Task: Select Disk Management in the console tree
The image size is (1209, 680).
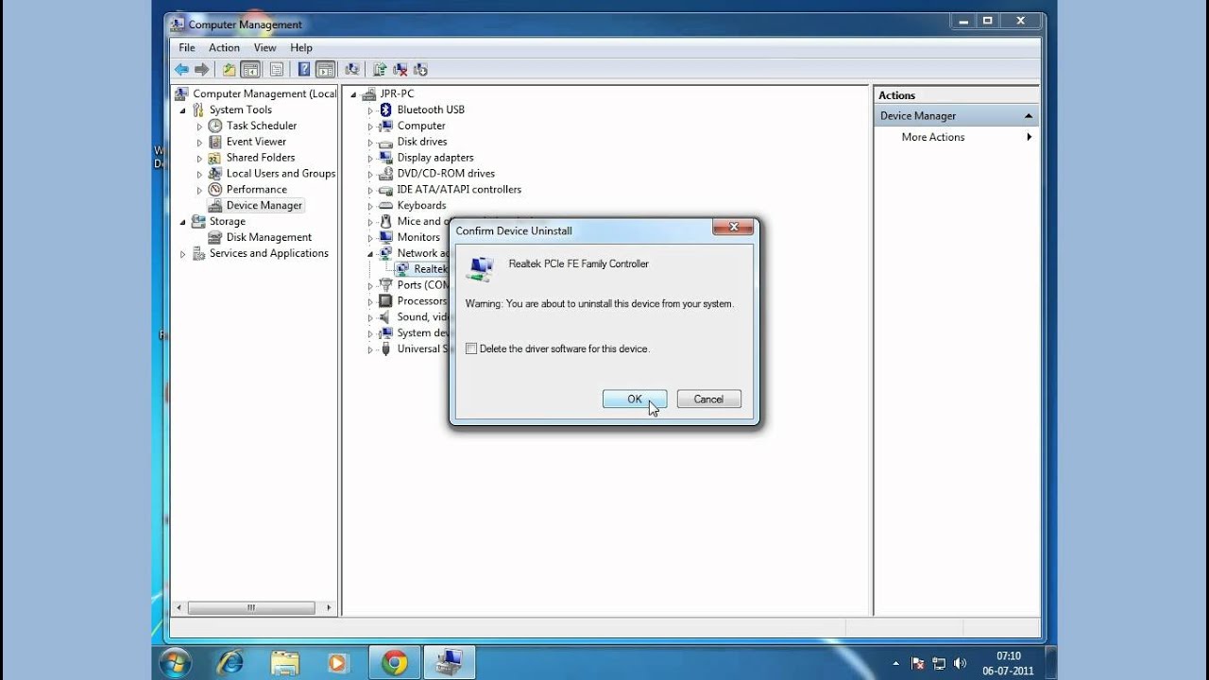Action: point(269,238)
